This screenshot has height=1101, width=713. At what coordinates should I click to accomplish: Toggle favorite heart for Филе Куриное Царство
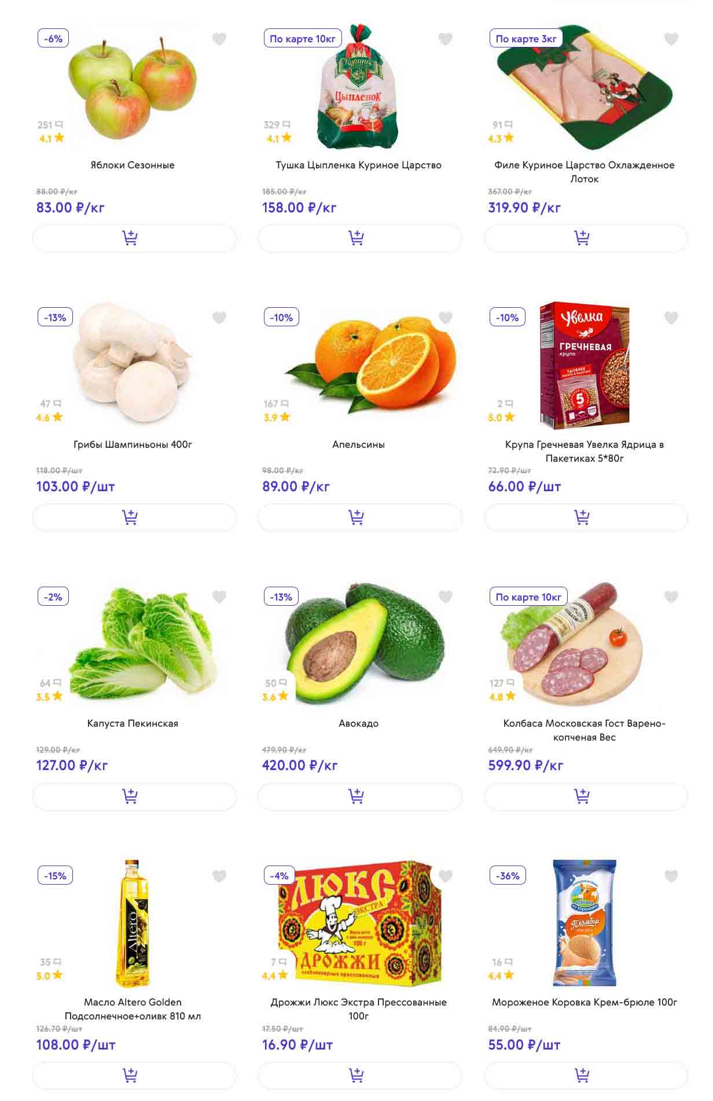[x=671, y=39]
